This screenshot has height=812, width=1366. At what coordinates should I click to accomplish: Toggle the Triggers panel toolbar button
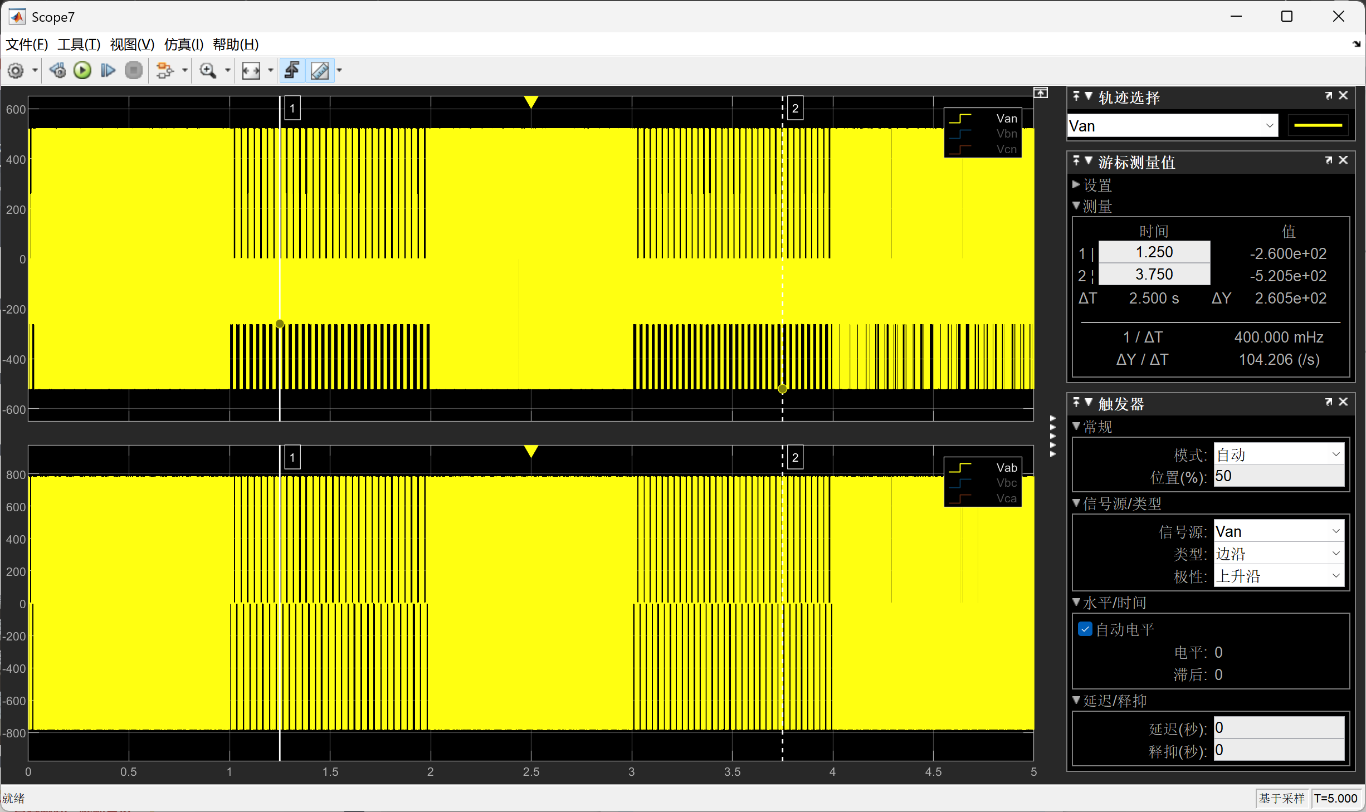click(292, 71)
